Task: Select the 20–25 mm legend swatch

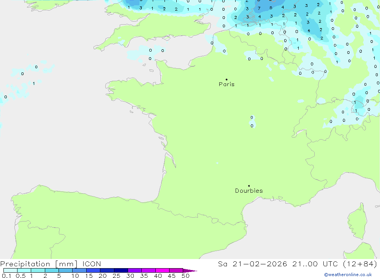Action: (107, 270)
